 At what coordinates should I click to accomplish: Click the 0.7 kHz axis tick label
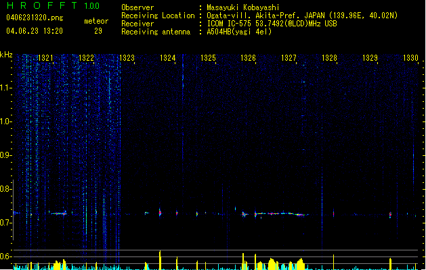5,223
